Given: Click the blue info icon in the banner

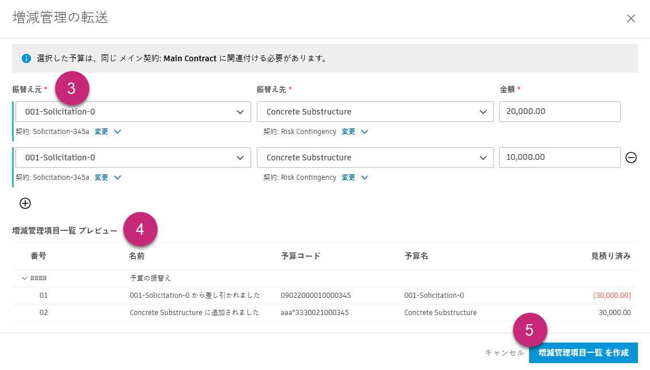Looking at the screenshot, I should (x=26, y=58).
